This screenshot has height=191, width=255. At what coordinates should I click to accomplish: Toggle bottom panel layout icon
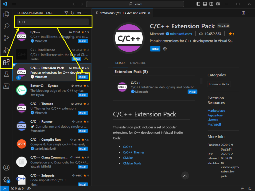205,4
